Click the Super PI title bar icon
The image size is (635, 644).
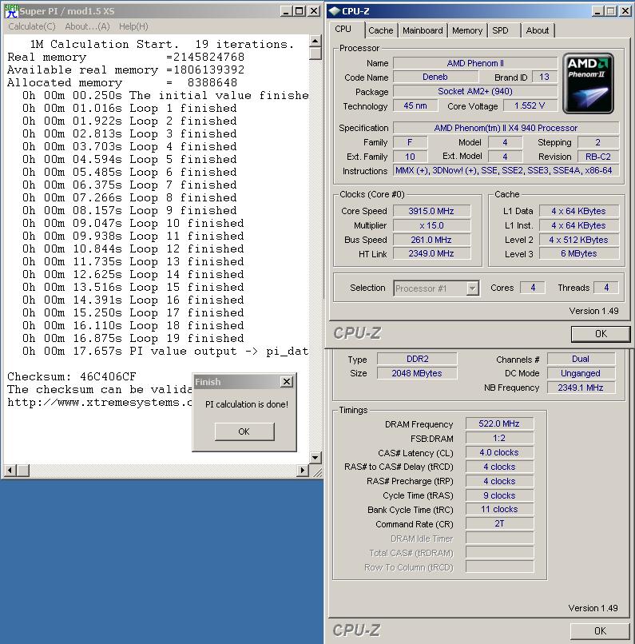(11, 11)
